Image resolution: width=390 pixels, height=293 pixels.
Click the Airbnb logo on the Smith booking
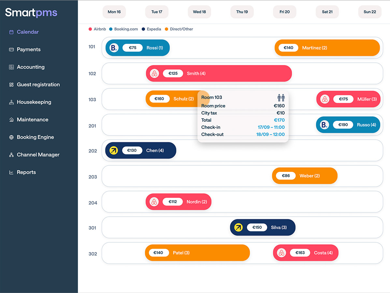pos(154,73)
